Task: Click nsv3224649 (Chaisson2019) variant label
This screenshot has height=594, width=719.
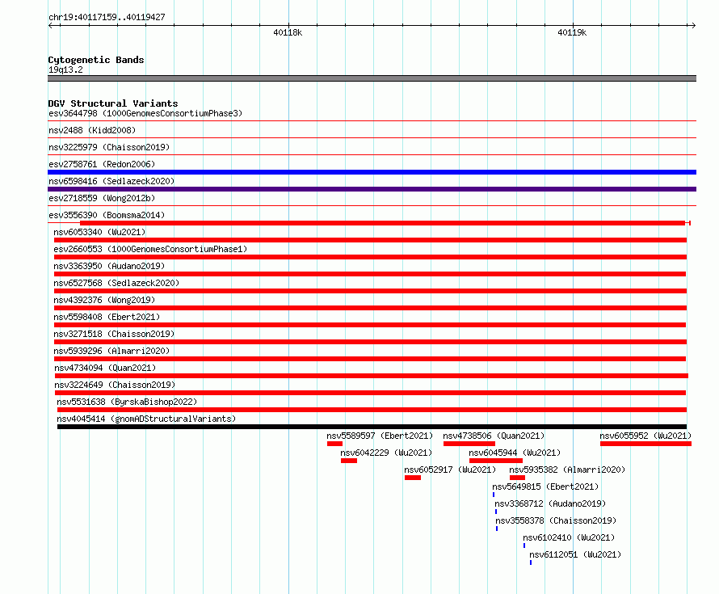Action: pos(115,385)
